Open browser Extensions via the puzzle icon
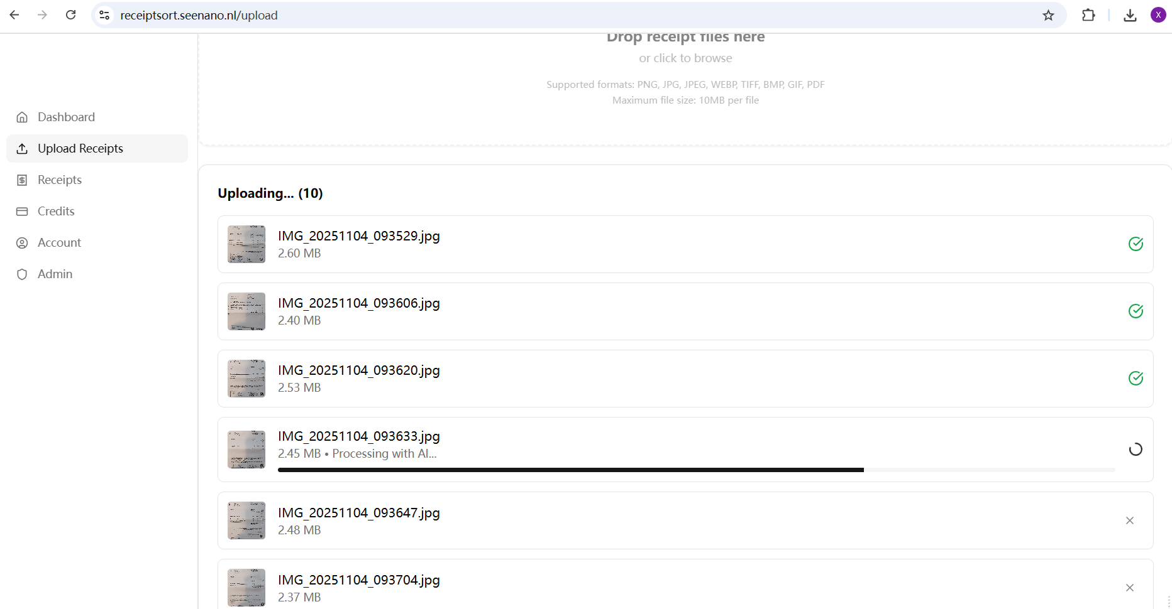1172x609 pixels. coord(1088,14)
